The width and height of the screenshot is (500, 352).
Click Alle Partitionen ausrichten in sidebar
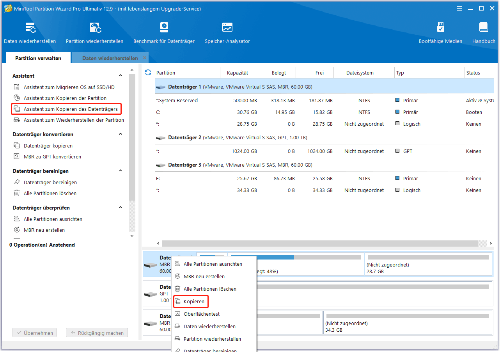point(48,219)
